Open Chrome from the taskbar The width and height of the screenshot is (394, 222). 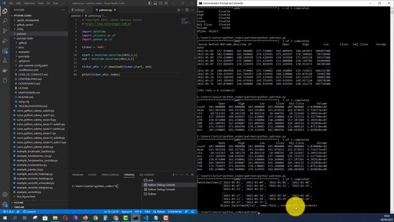pyautogui.click(x=95, y=218)
